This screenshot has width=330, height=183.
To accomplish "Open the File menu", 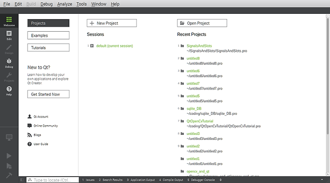I will 6,4.
